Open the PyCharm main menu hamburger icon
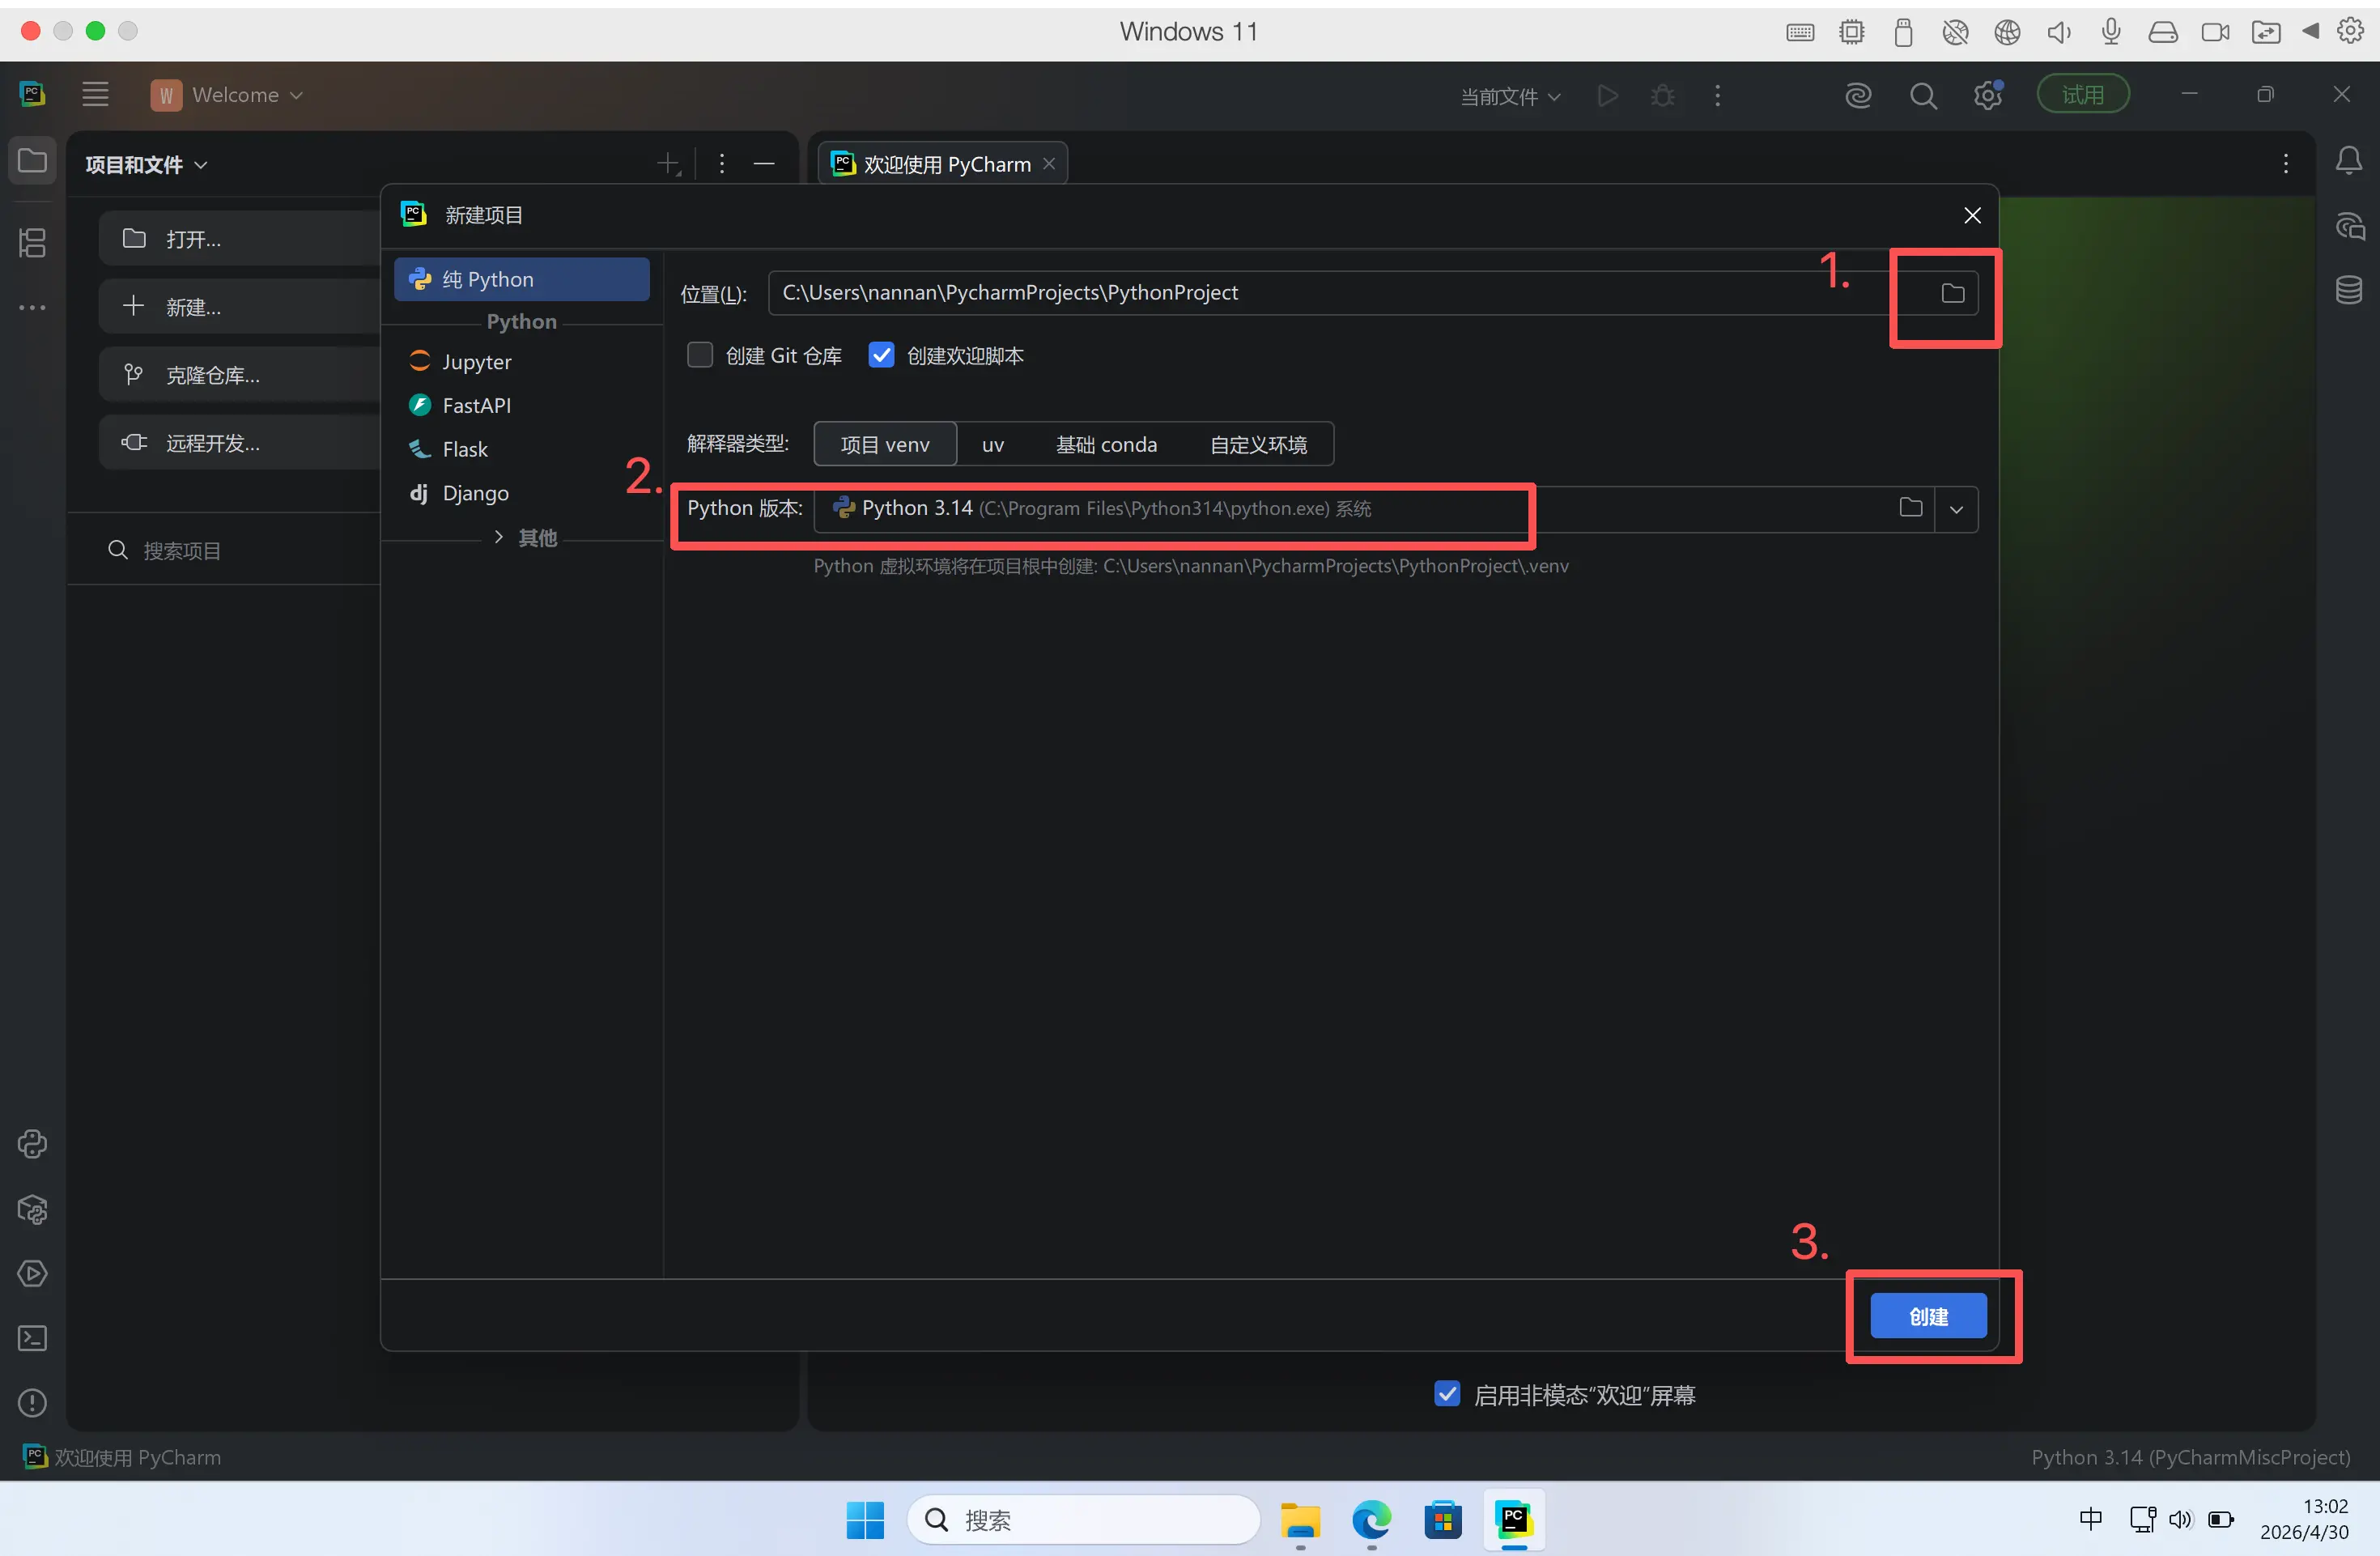This screenshot has width=2380, height=1556. point(95,95)
